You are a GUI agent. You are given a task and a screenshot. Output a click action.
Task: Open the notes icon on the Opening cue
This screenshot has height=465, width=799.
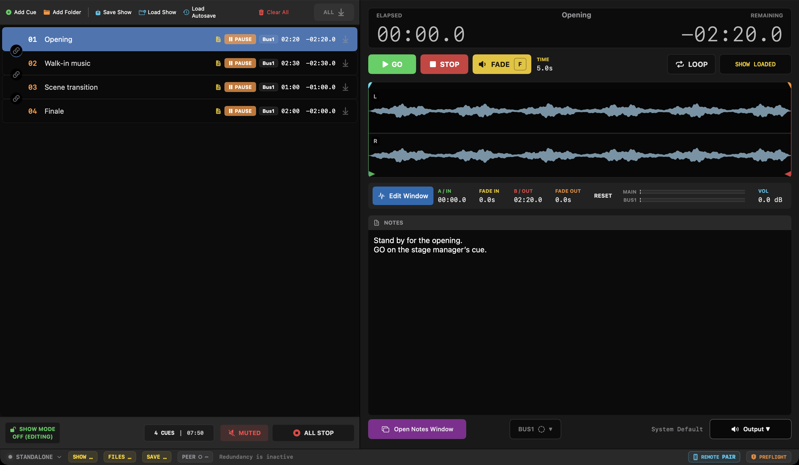(218, 39)
